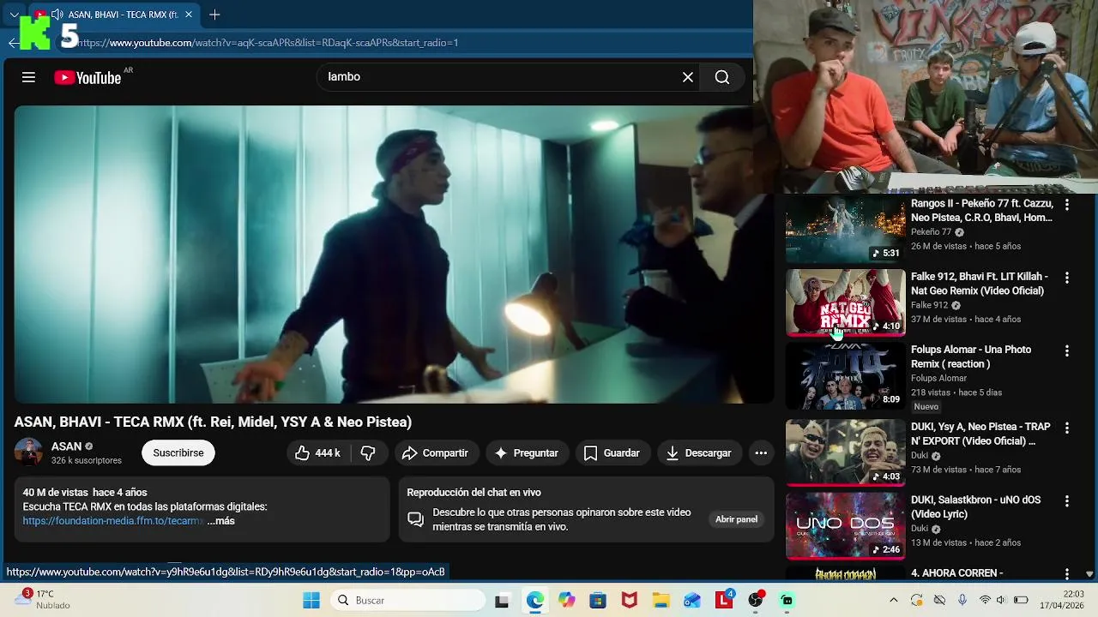Open Outlook from taskbar
1098x617 pixels.
(x=692, y=601)
